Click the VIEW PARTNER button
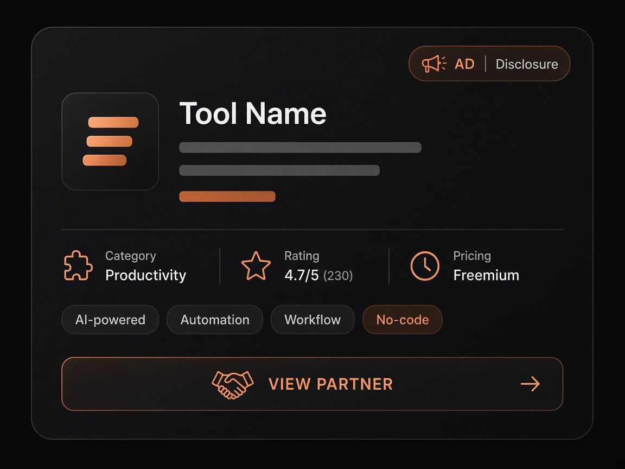The width and height of the screenshot is (625, 469). [x=312, y=384]
